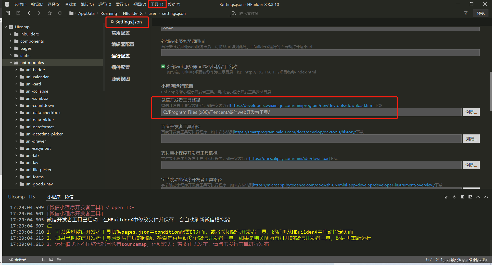Screen dimensions: 492x265
Task: Collapse the UIcomp project root
Action: coord(6,27)
